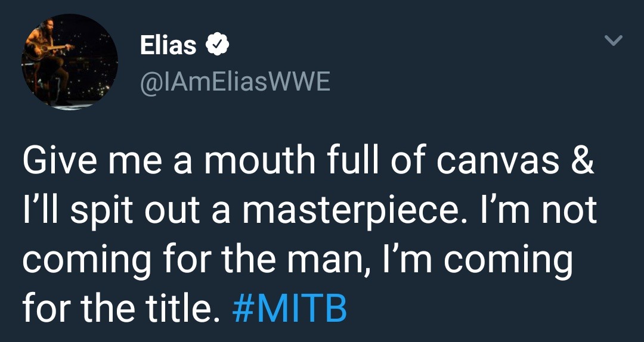Viewport: 644px width, 342px height.
Task: Click the display name Elias
Action: click(168, 45)
